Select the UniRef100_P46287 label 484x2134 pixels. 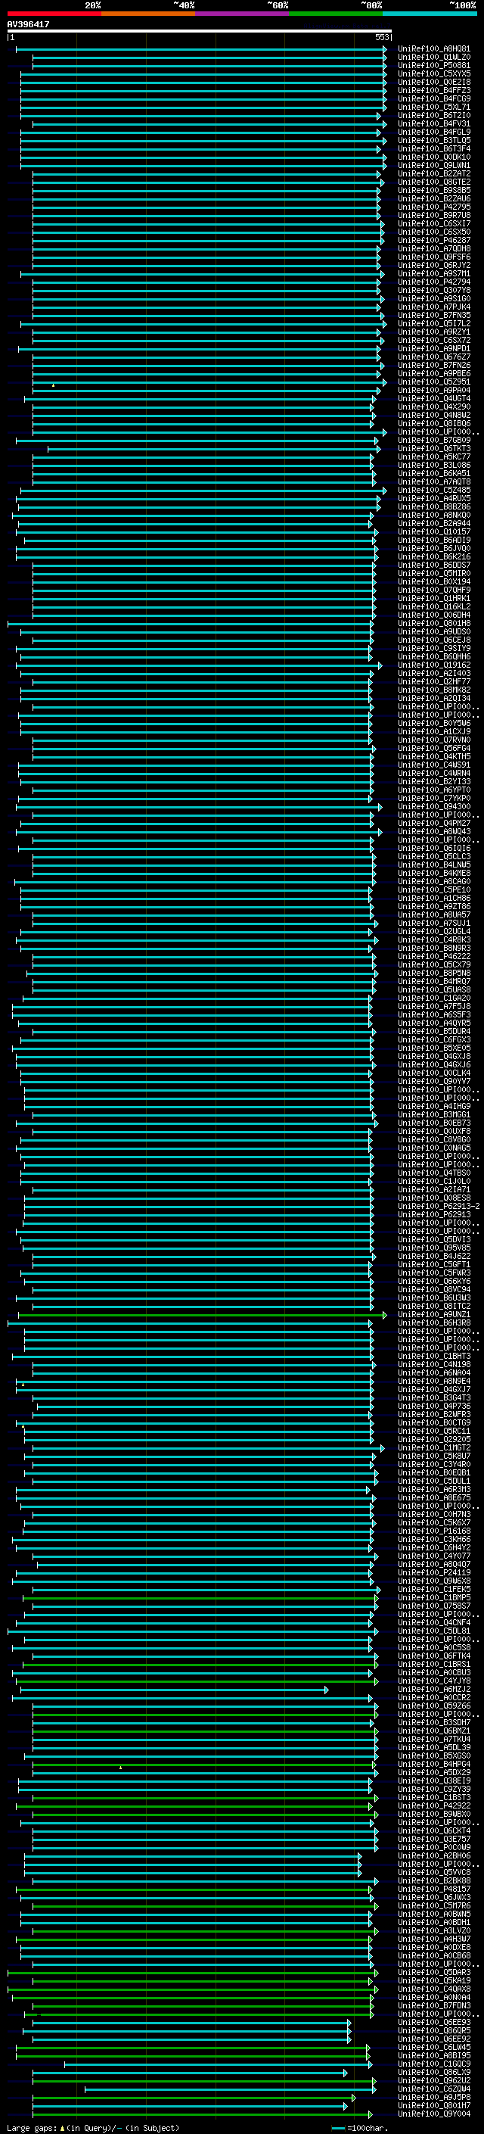(433, 240)
